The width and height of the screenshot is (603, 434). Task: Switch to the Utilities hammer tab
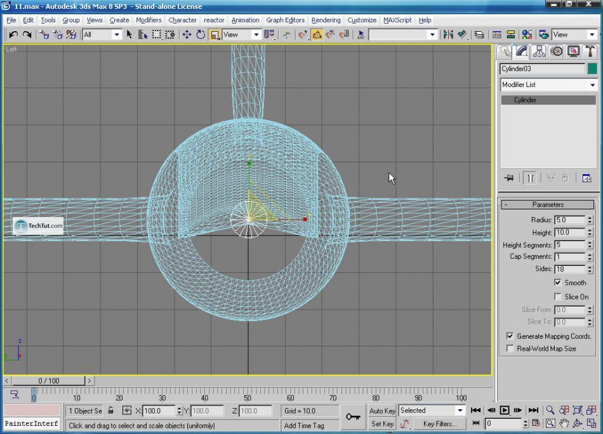point(590,52)
